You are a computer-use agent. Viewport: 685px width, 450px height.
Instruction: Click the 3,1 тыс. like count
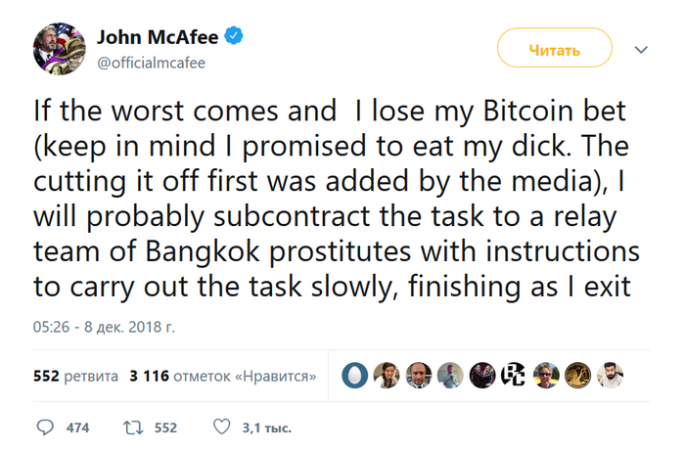coord(266,428)
